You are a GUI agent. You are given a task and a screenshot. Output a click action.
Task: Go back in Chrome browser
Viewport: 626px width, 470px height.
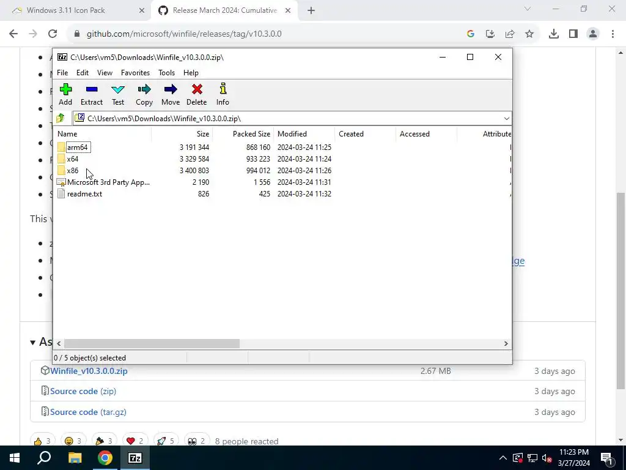[13, 34]
